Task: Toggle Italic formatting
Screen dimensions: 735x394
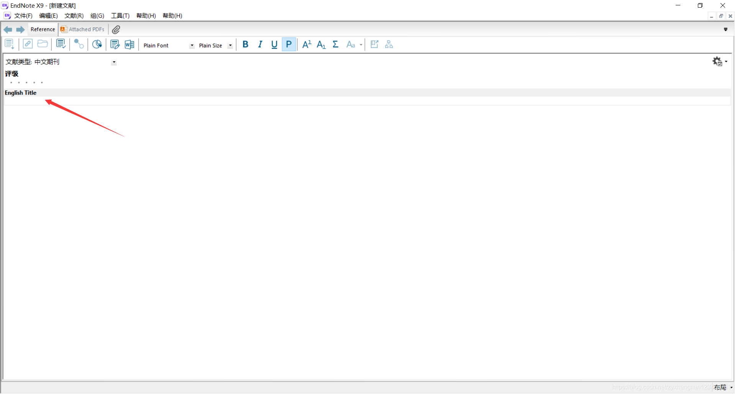Action: tap(260, 44)
